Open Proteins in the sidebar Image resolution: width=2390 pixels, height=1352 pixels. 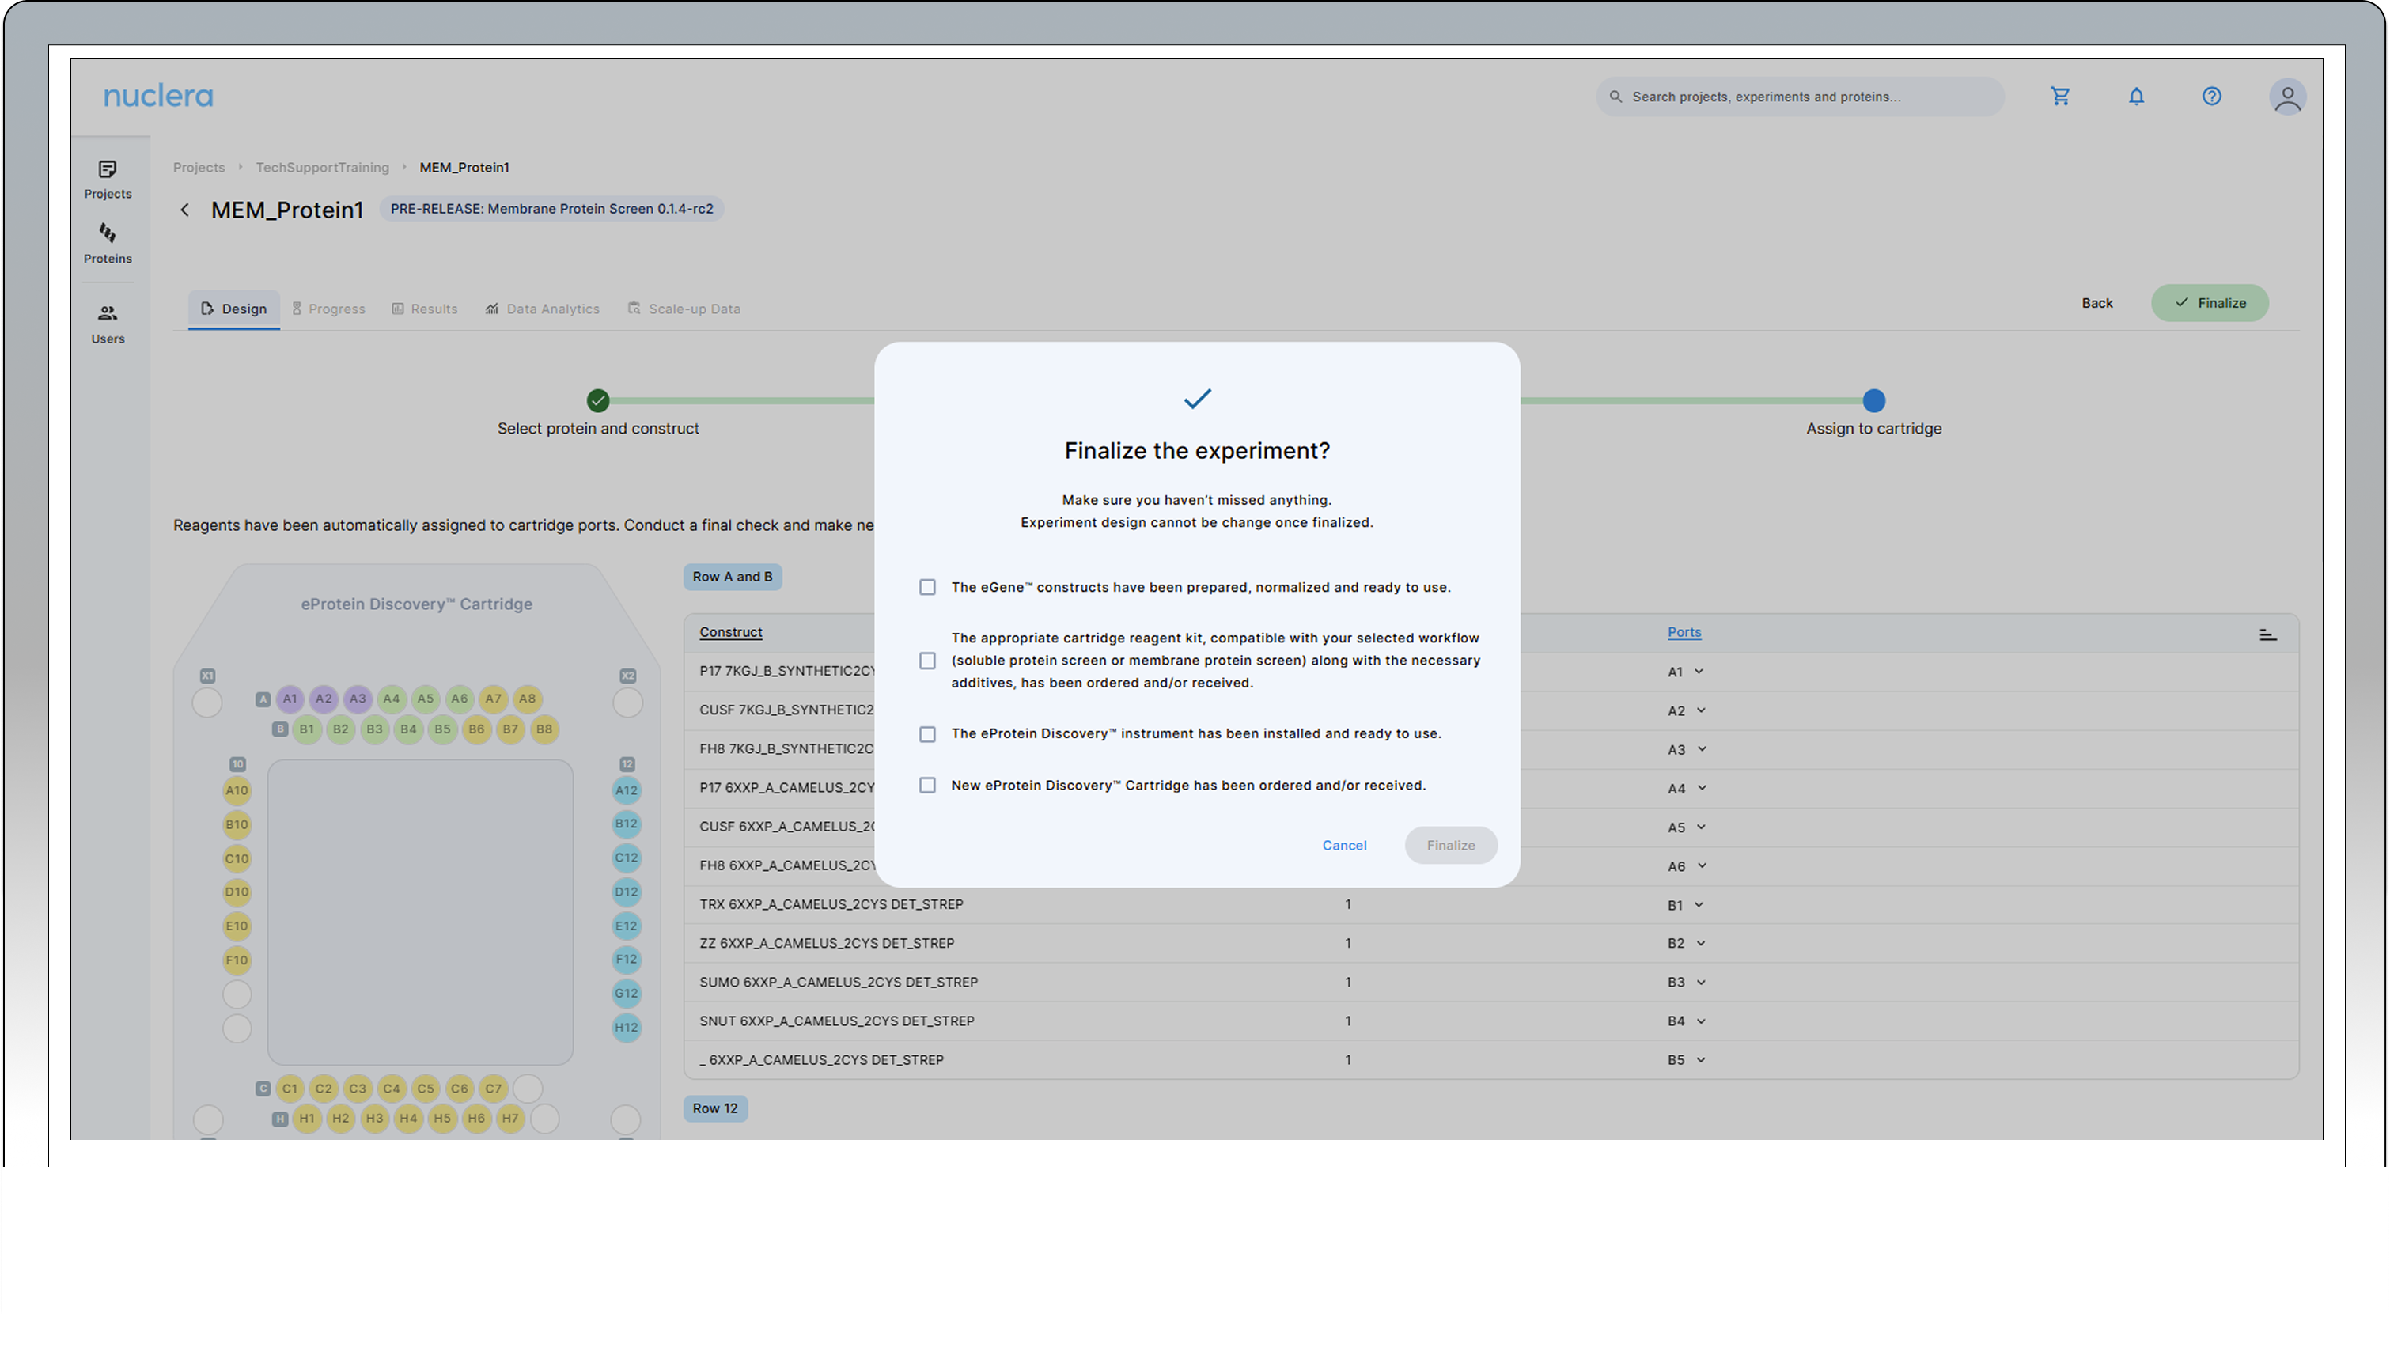pos(108,244)
